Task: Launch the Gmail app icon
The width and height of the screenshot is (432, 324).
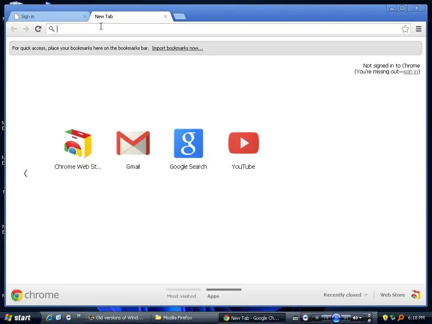Action: [x=133, y=143]
